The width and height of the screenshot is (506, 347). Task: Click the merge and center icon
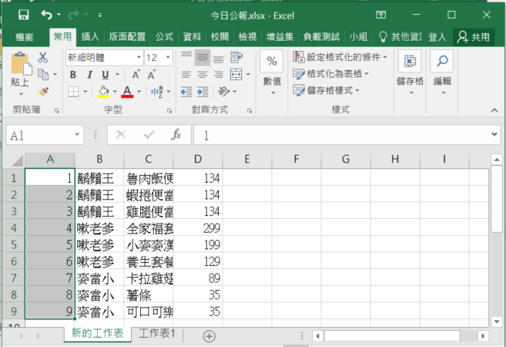tap(236, 74)
